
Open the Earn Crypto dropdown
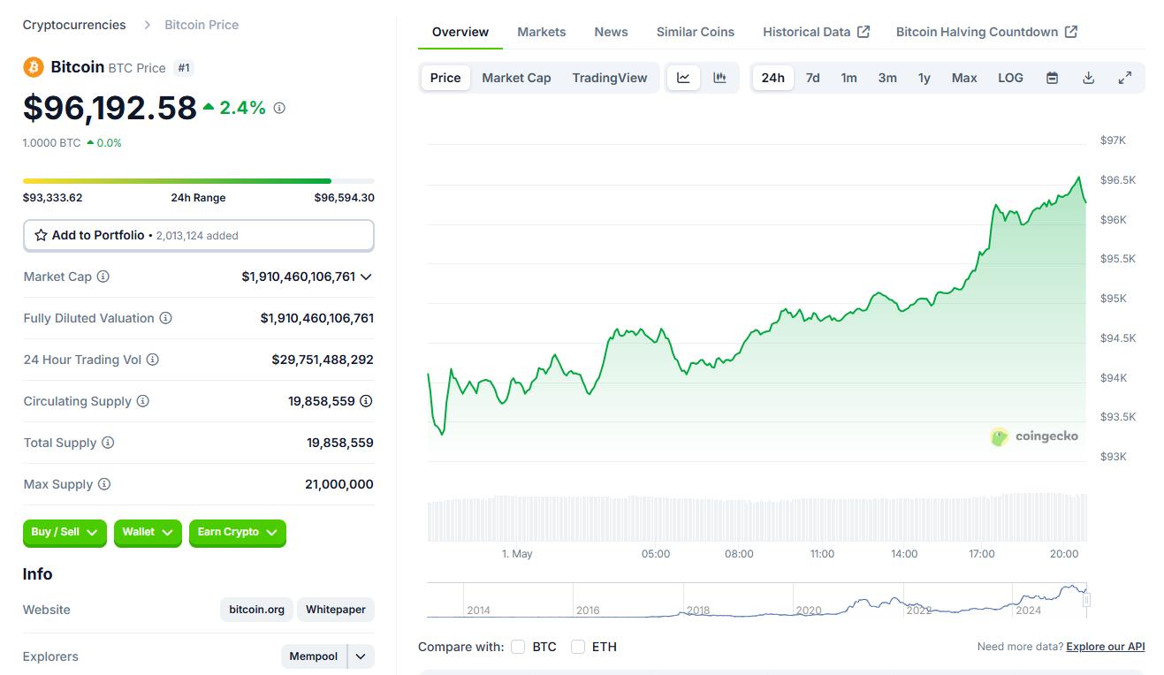[x=237, y=533]
